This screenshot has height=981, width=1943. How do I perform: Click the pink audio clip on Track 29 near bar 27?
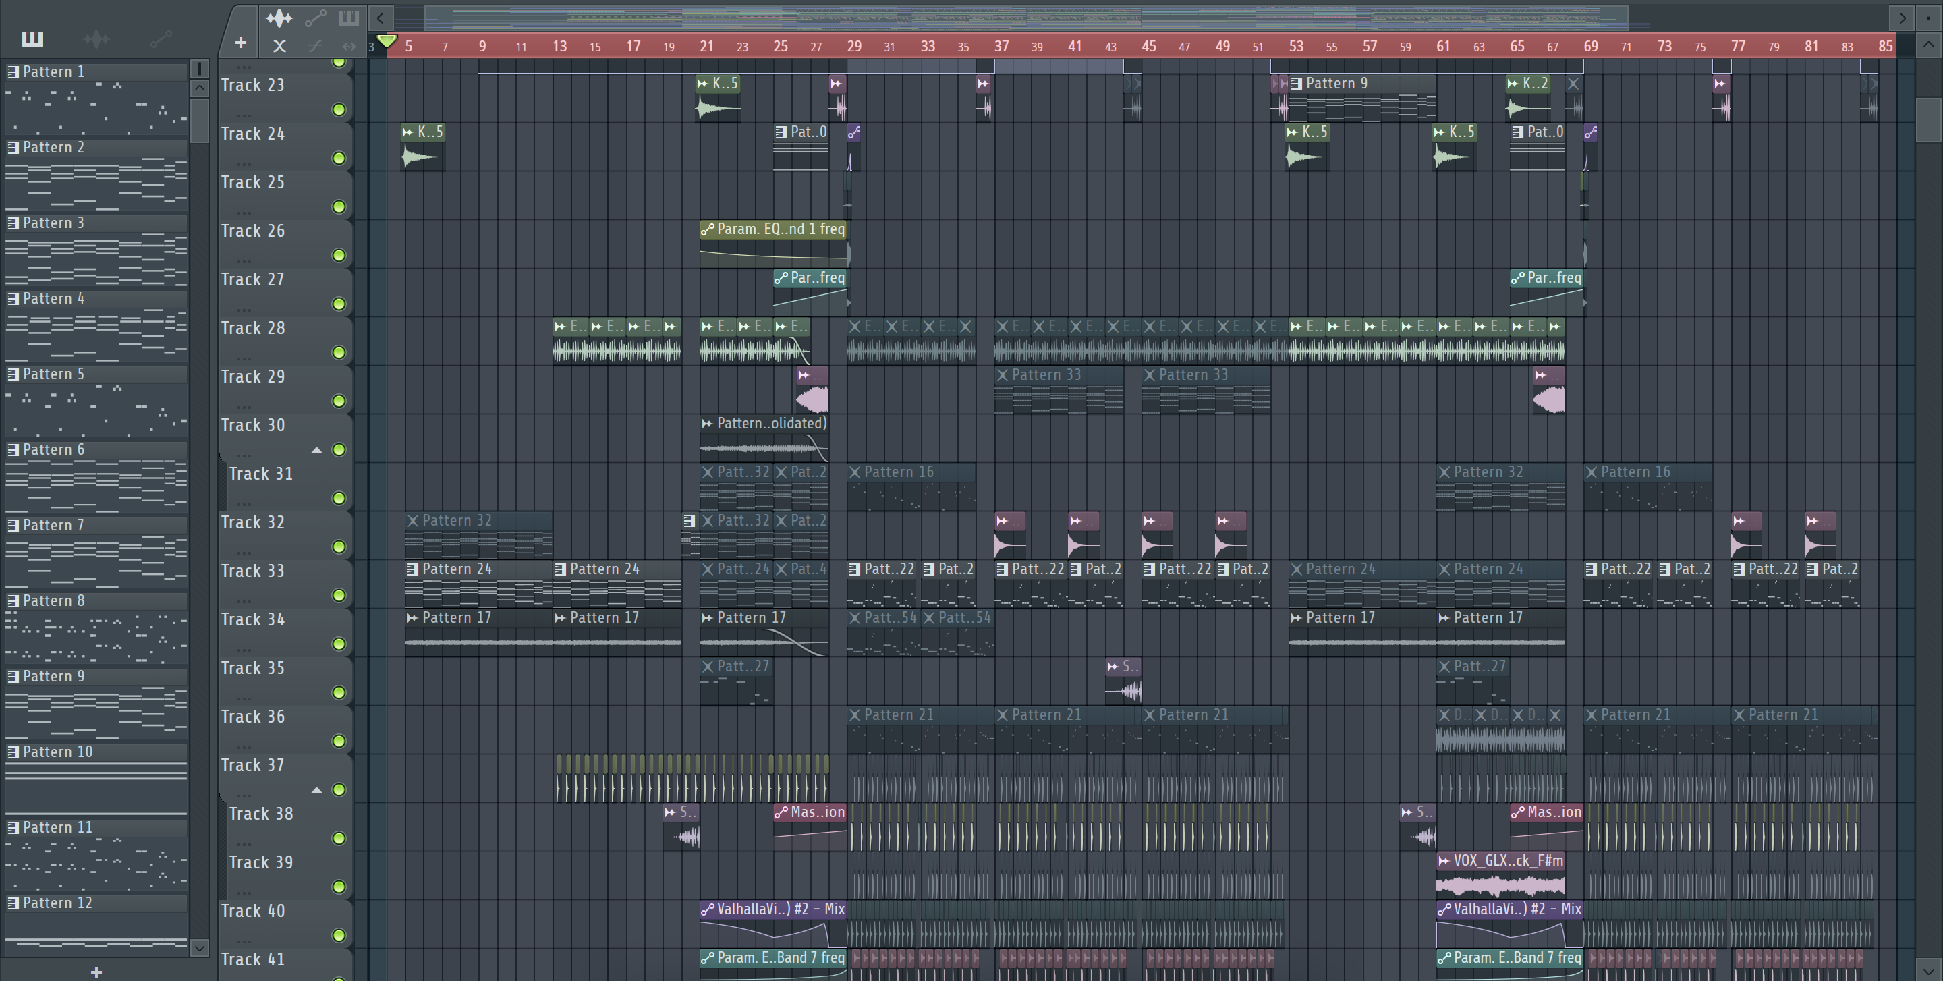click(812, 390)
